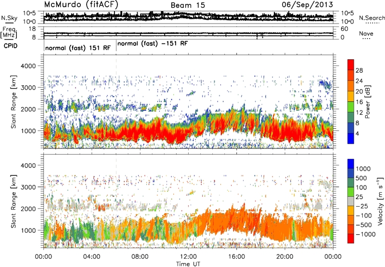Click the '4000' tick on power panel
This screenshot has height=267, width=385.
[28, 66]
